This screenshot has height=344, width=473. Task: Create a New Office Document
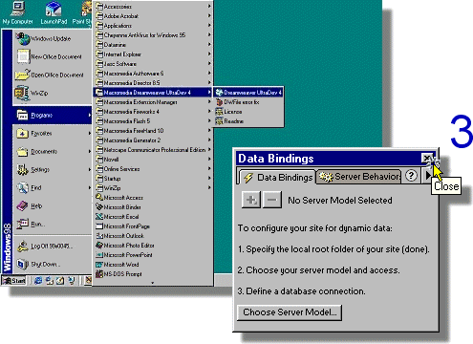coord(52,56)
